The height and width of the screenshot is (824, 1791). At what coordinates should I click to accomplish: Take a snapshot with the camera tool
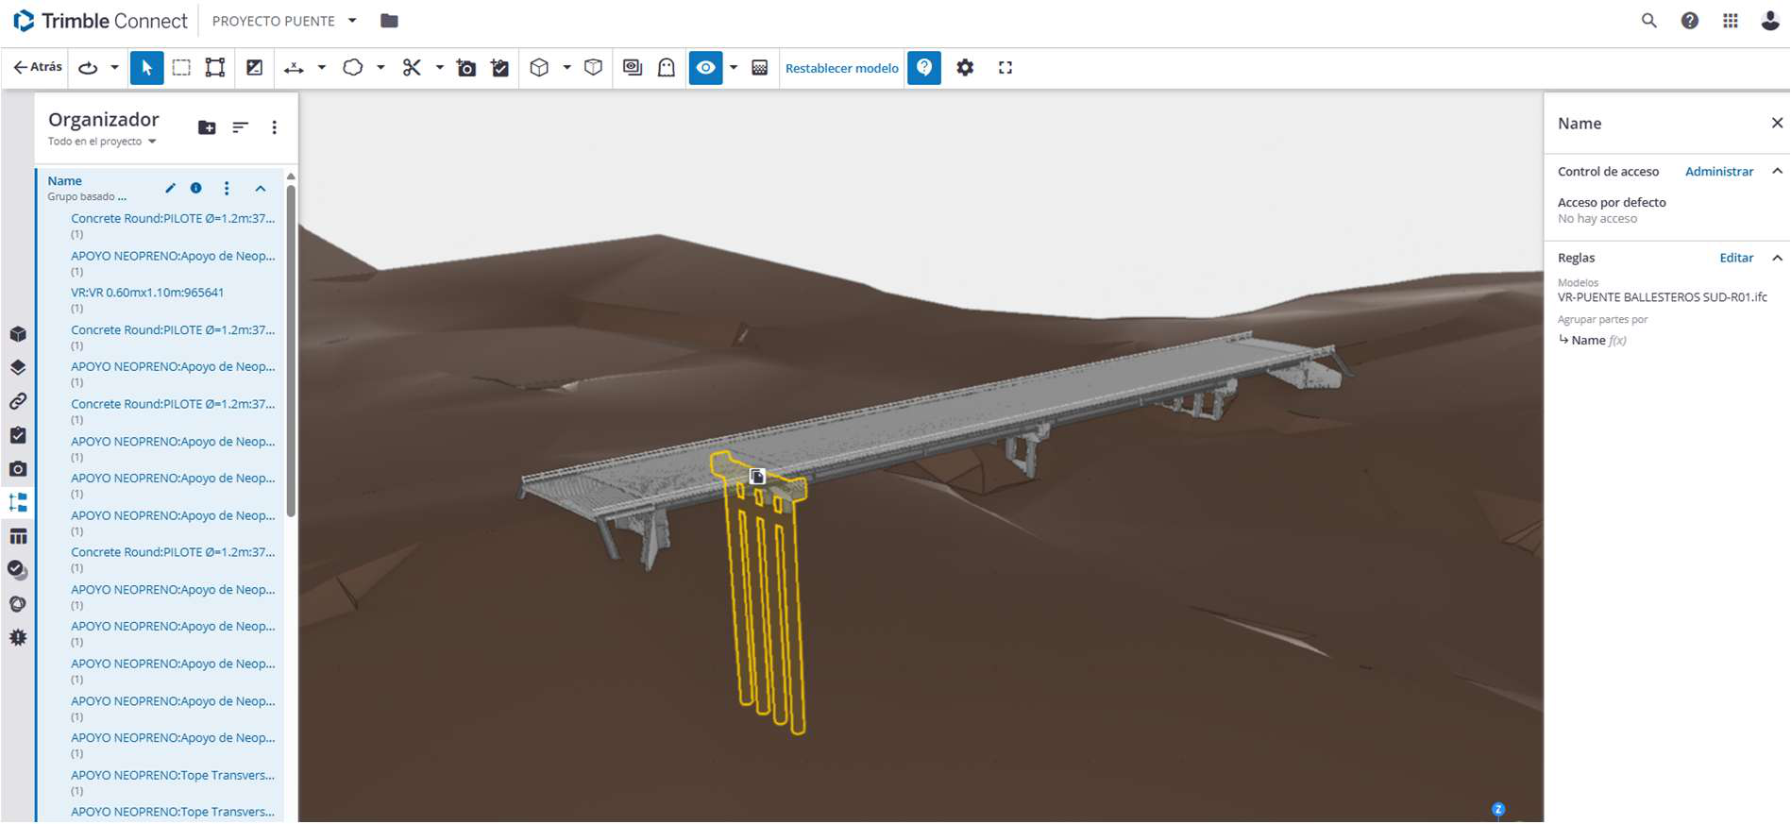(466, 68)
